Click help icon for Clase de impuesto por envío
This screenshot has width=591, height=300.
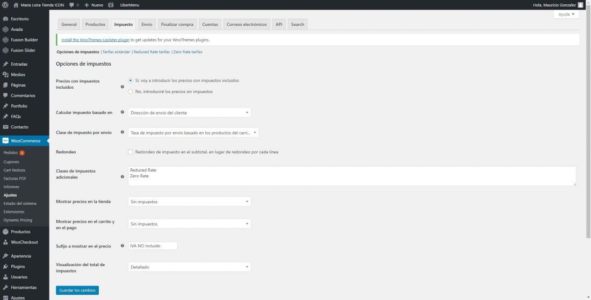(122, 132)
